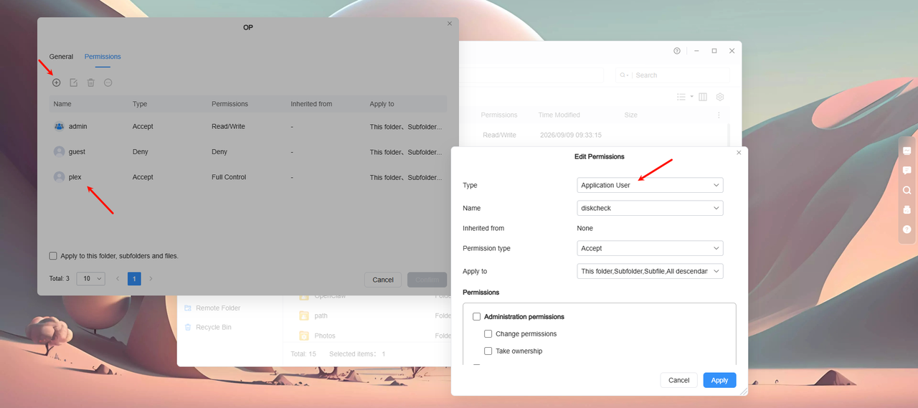Click the Recycle Bin icon in sidebar
The height and width of the screenshot is (408, 918).
(x=188, y=327)
